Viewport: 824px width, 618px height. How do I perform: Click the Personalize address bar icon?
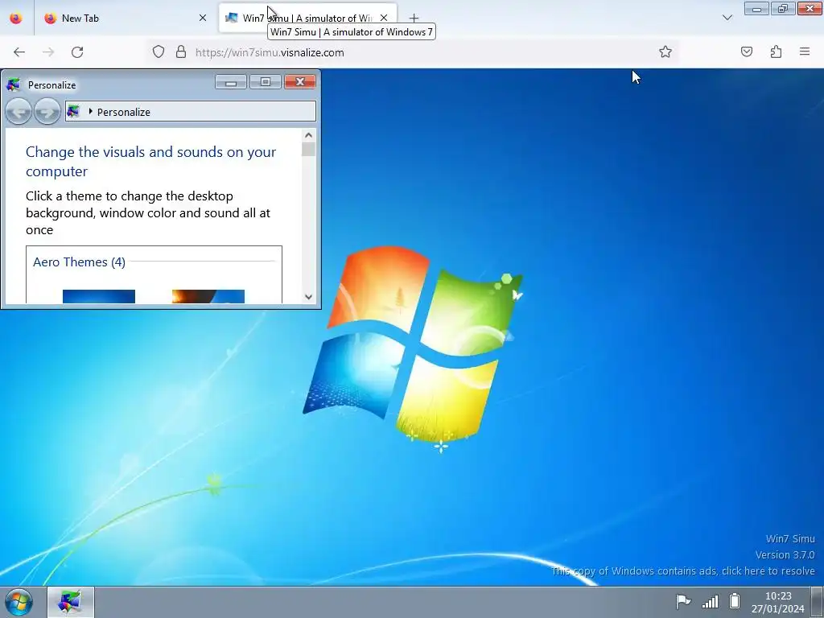coord(73,111)
